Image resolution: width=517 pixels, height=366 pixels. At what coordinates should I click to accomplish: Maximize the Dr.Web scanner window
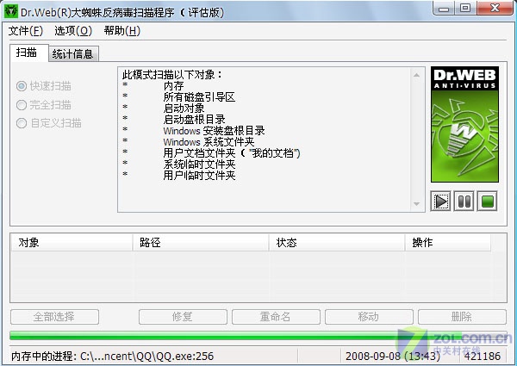(x=465, y=8)
